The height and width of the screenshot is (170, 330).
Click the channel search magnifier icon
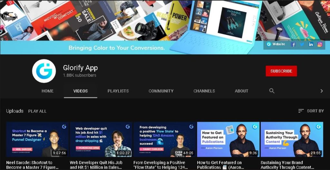[272, 91]
